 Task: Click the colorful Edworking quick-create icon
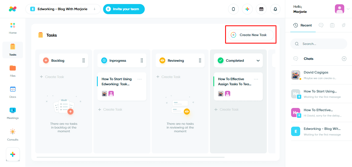pos(247,9)
